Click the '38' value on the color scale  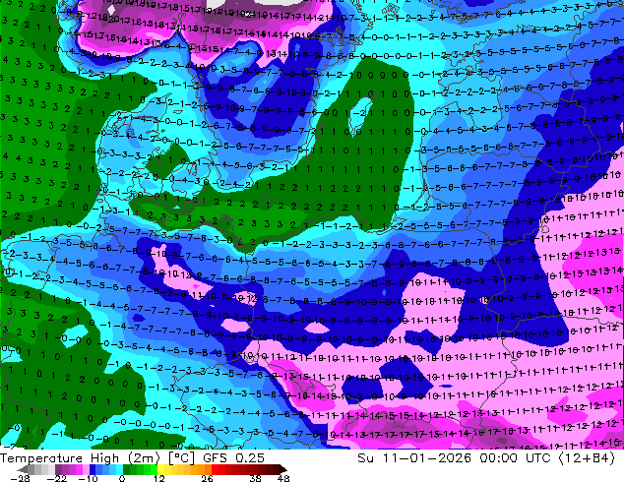tap(255, 478)
